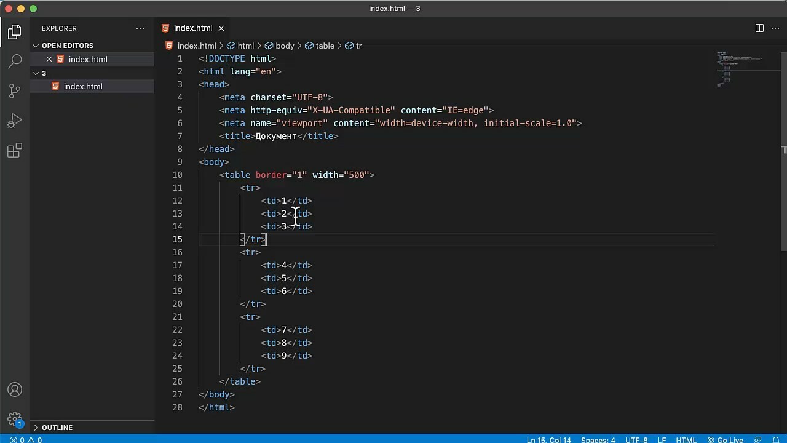Click the table border="1" attribute
Viewport: 787px width, 443px height.
281,175
